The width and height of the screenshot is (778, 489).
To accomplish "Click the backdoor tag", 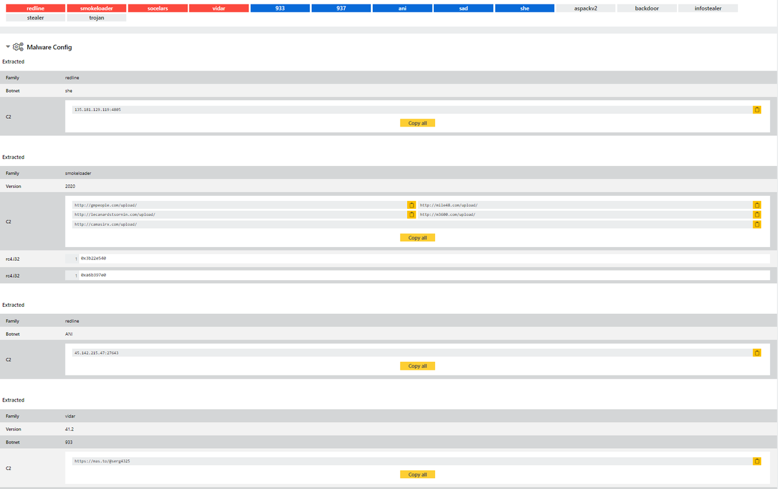I will click(x=646, y=8).
